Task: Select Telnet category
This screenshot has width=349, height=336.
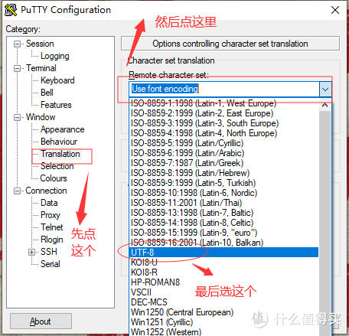Action: tap(52, 227)
